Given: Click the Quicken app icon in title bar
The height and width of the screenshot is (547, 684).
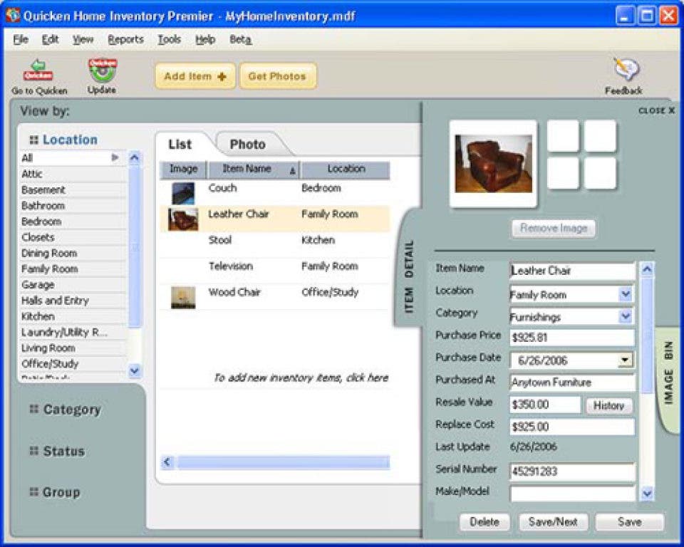Looking at the screenshot, I should click(13, 15).
